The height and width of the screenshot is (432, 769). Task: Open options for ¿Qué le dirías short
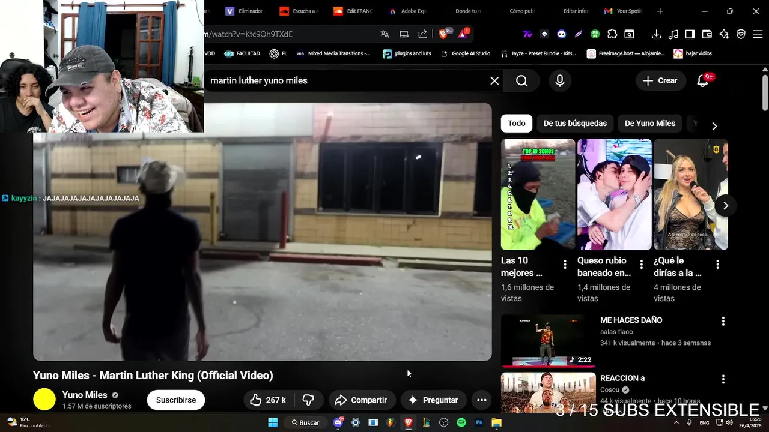click(x=718, y=264)
